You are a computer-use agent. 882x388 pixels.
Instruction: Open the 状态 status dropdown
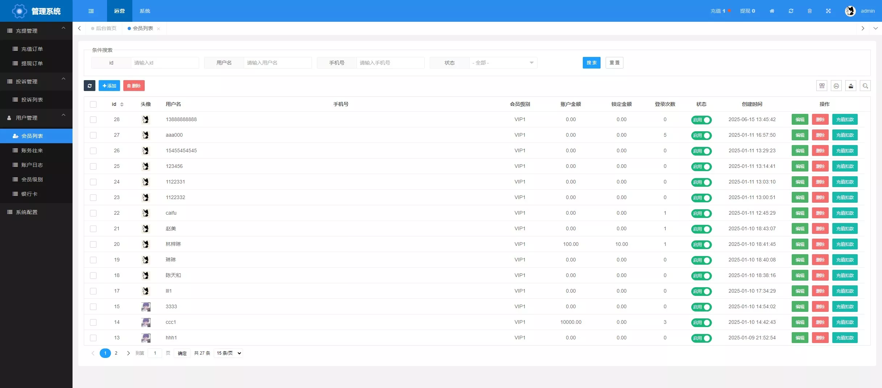(x=503, y=63)
